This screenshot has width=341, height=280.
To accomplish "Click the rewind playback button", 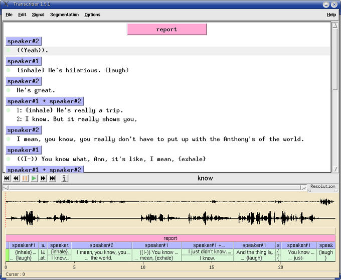I will pos(16,178).
